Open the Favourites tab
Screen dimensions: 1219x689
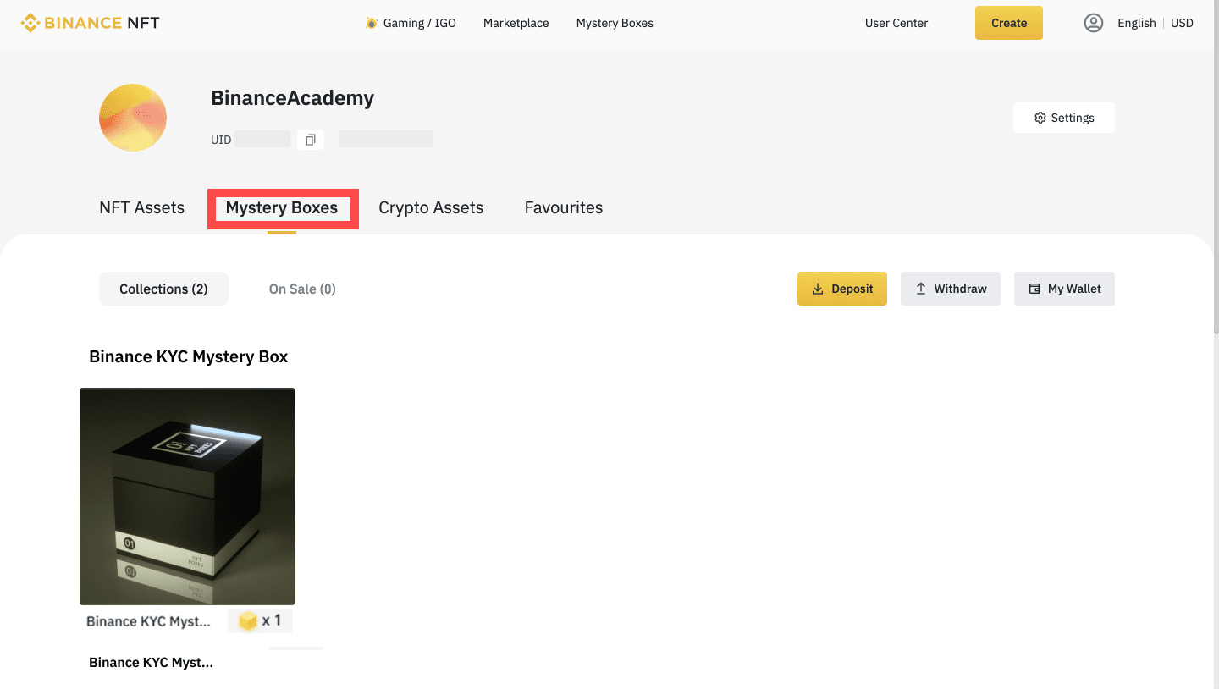pyautogui.click(x=564, y=207)
